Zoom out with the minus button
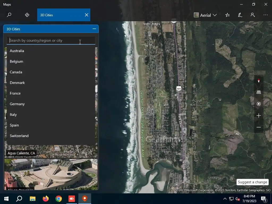The height and width of the screenshot is (204, 272). coord(259,127)
